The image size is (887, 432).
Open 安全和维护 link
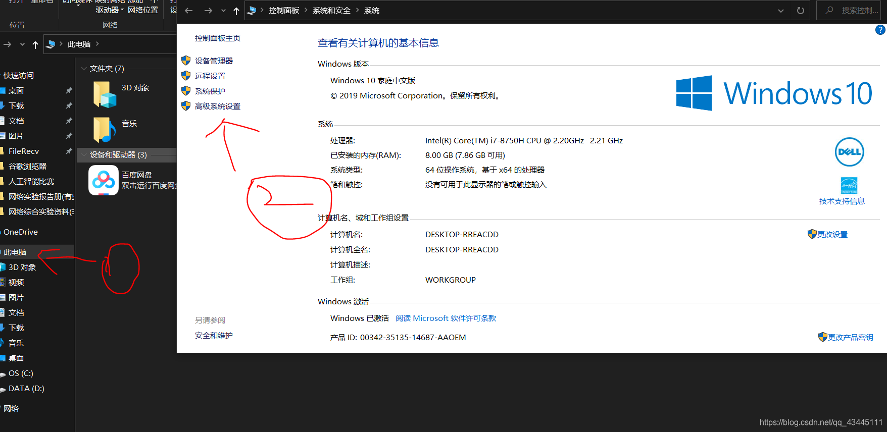pos(214,335)
